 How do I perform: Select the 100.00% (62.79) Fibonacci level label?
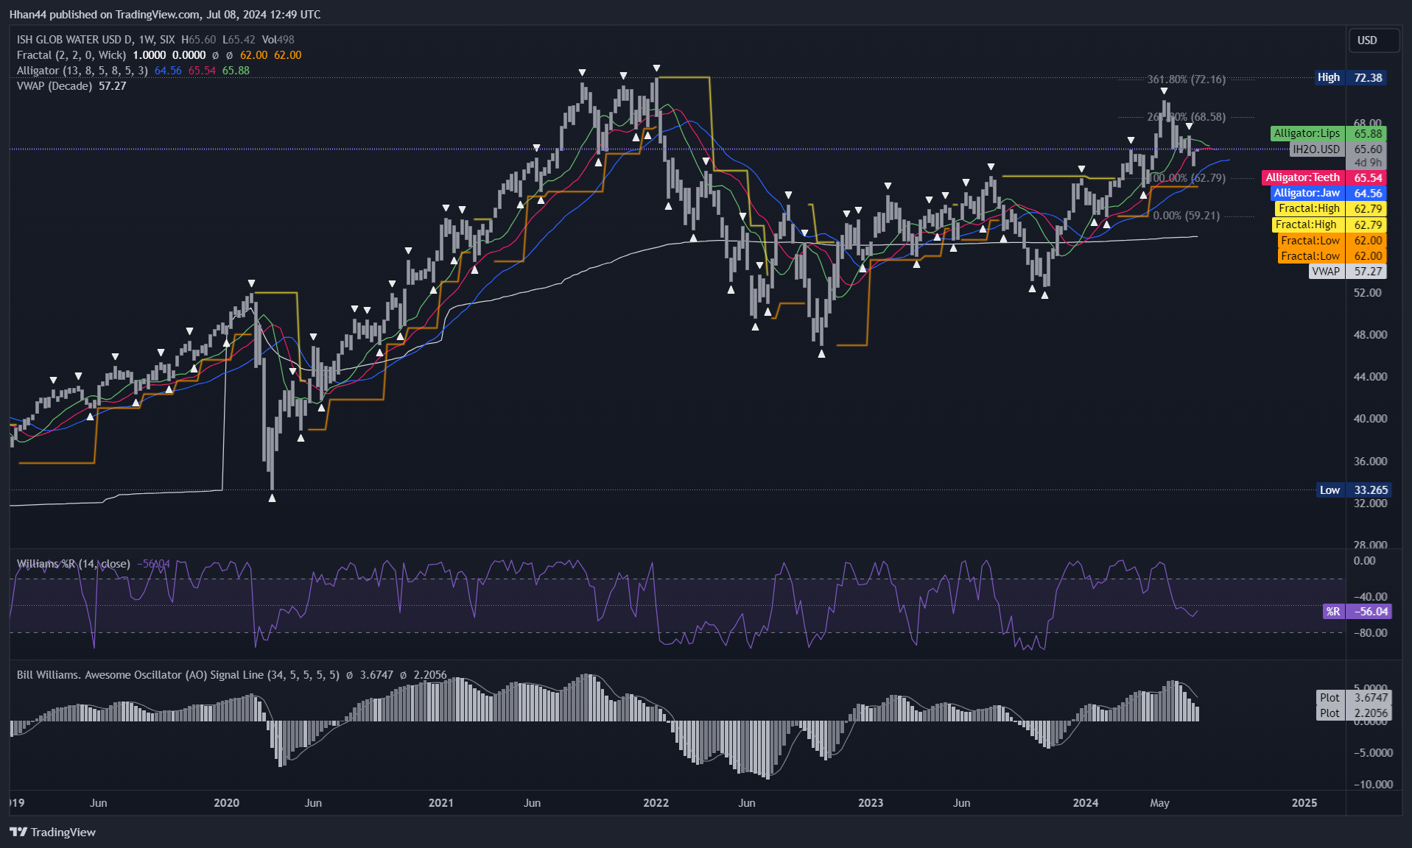coord(1188,178)
